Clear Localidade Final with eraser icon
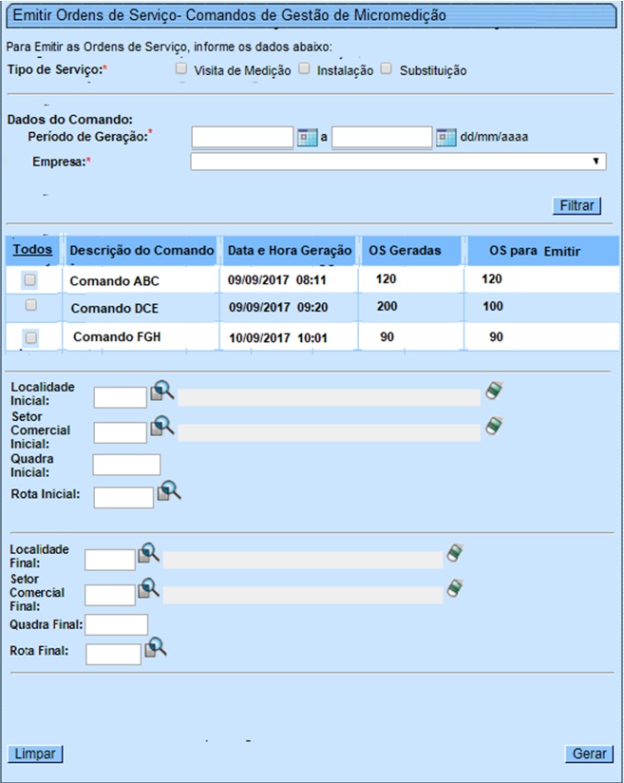Viewport: 624px width, 783px height. coord(455,553)
